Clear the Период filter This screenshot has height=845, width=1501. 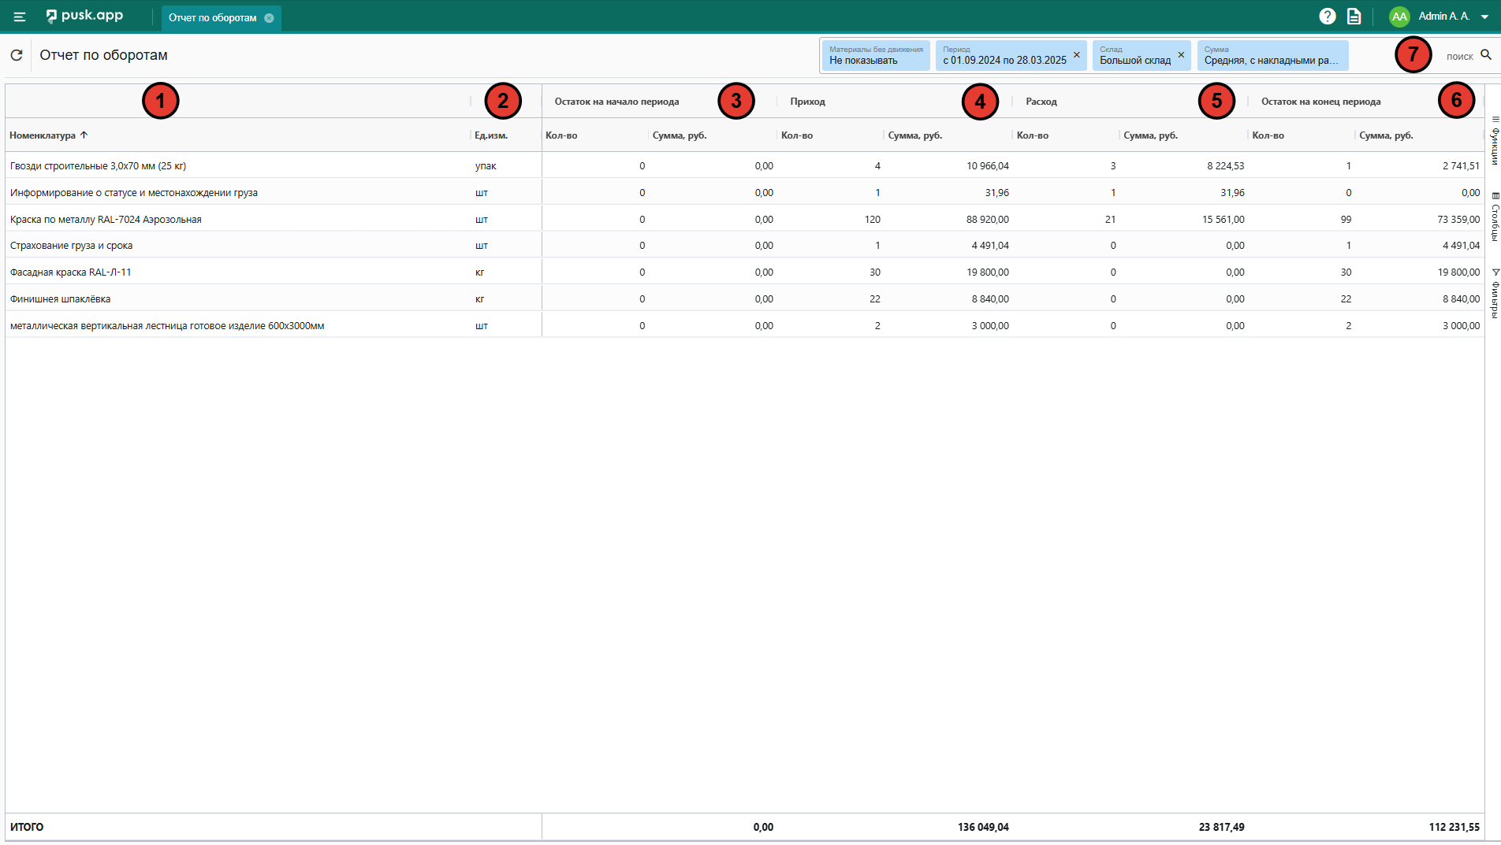[1077, 55]
